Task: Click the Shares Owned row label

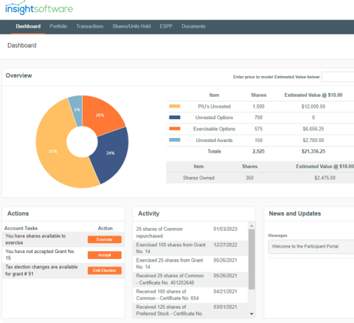Action: pos(199,178)
